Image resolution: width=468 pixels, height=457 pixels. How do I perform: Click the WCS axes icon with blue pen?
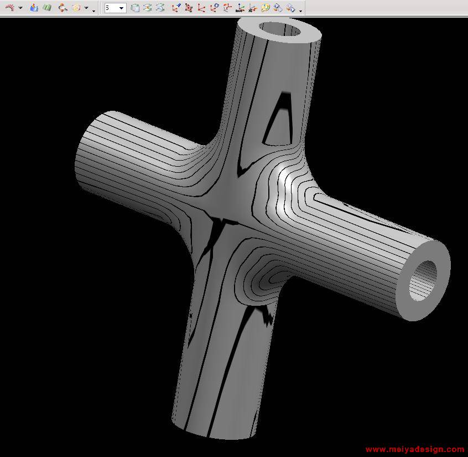pyautogui.click(x=176, y=8)
